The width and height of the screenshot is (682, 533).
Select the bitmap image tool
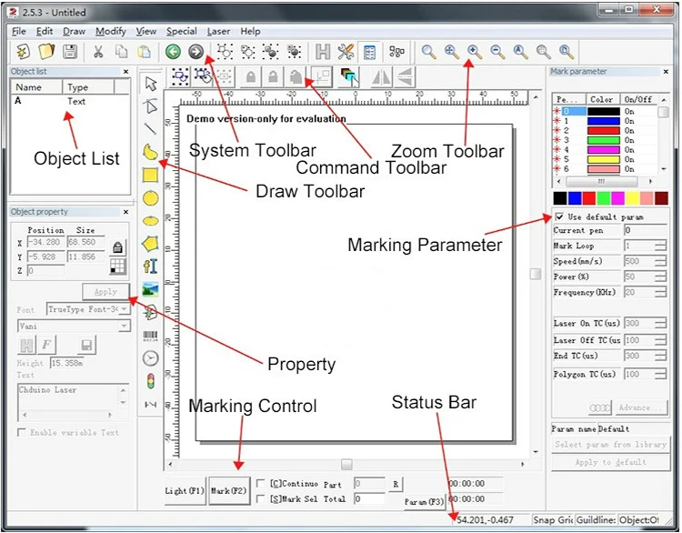[150, 289]
